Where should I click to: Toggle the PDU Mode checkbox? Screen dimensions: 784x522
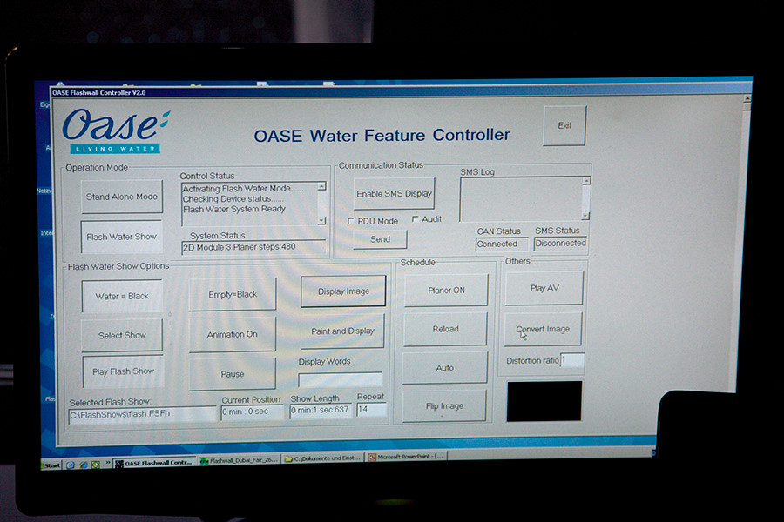point(350,221)
